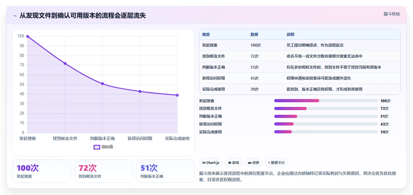
Task: Click table cell 获得访问权限
Action: (214, 78)
